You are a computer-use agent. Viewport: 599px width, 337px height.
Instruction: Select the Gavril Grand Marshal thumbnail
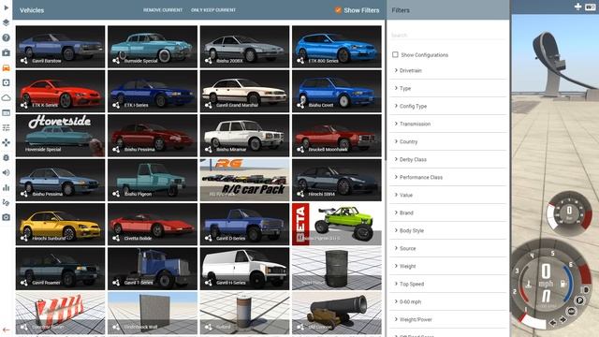click(x=244, y=91)
